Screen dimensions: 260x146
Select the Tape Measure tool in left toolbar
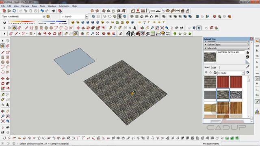coord(3,94)
